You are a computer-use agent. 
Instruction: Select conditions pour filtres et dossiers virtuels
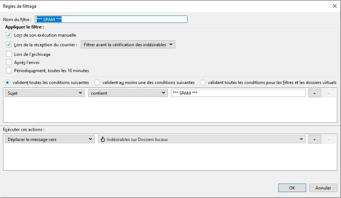click(203, 83)
